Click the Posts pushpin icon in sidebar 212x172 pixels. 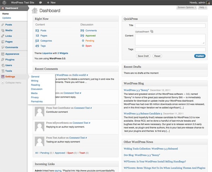point(3,25)
